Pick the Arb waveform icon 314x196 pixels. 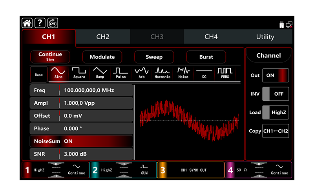coord(141,73)
